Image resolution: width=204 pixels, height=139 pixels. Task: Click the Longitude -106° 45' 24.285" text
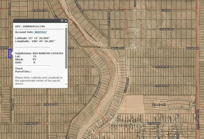point(35,41)
